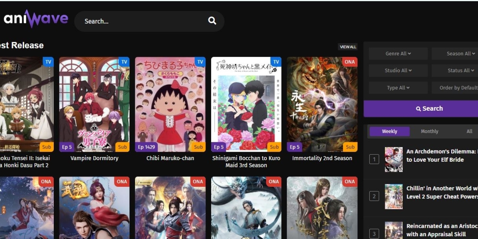Expand the Genre All dropdown
This screenshot has height=239, width=478.
pos(398,54)
